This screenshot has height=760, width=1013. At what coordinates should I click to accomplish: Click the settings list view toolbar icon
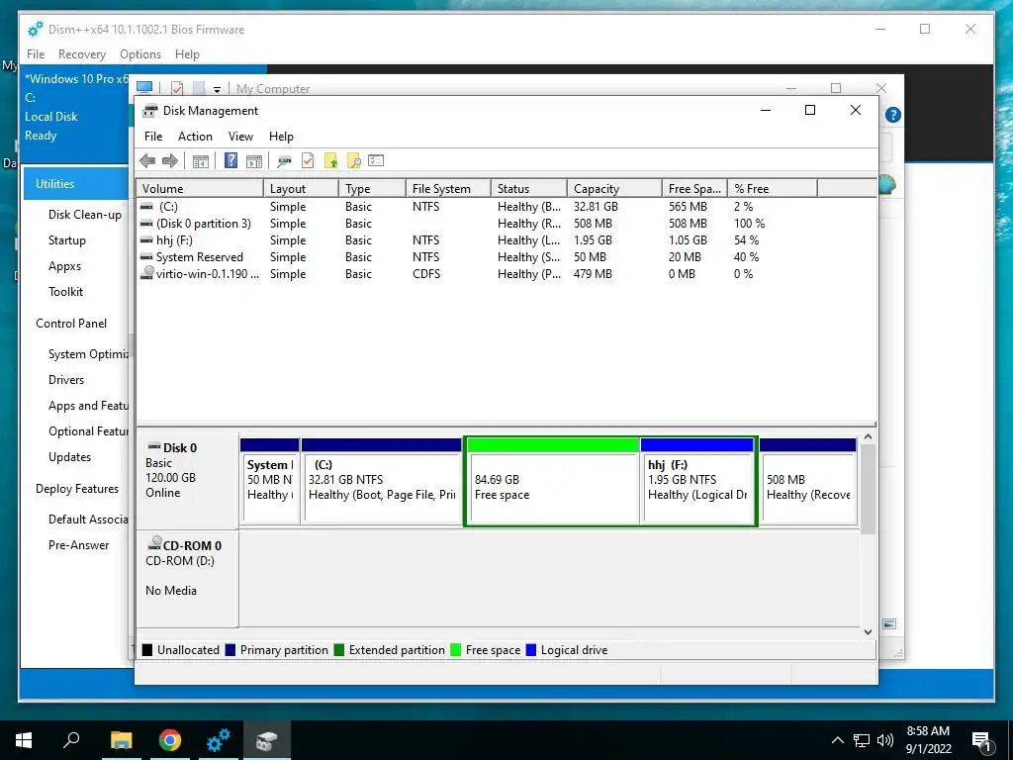376,160
